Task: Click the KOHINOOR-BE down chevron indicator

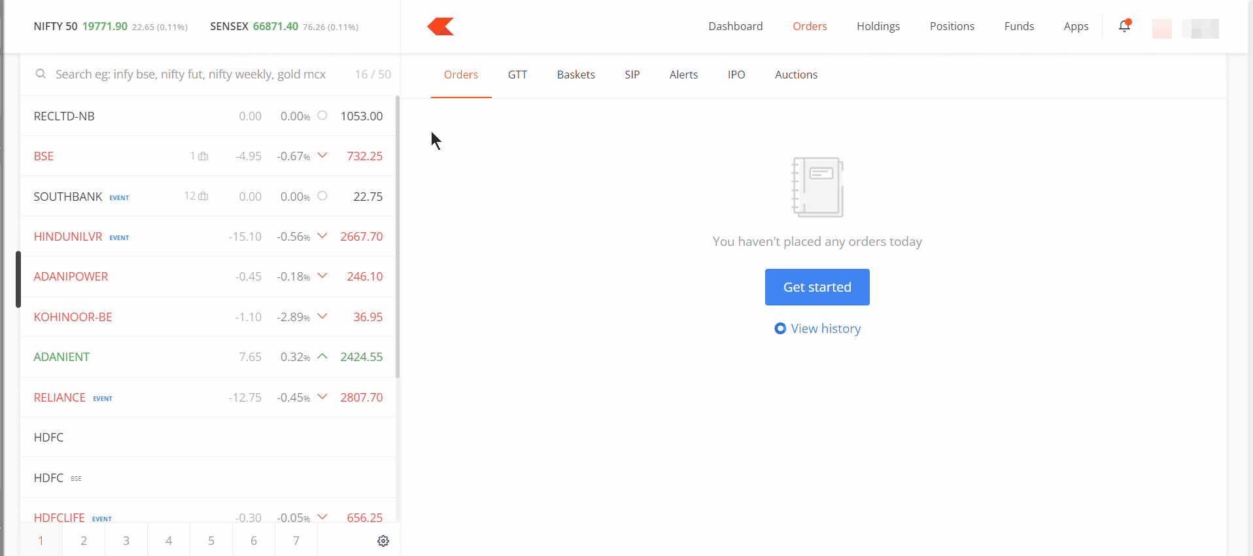Action: pos(322,317)
